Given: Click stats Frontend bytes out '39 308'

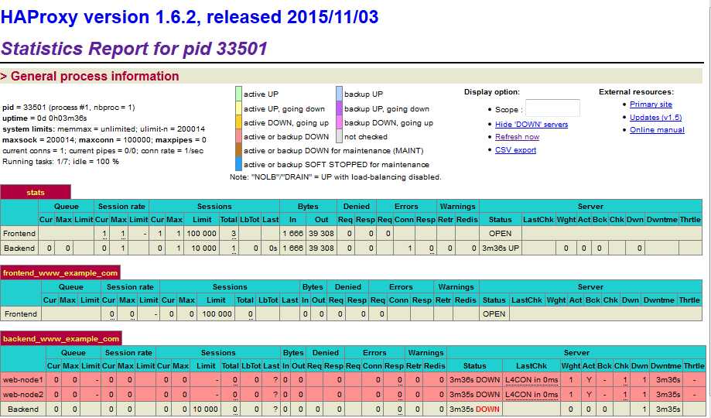Looking at the screenshot, I should (x=322, y=233).
